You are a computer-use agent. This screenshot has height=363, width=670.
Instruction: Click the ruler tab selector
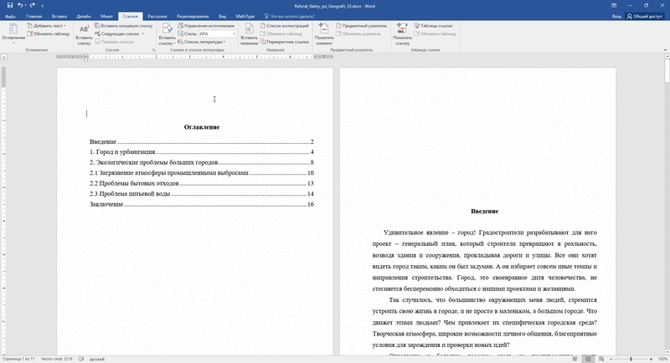point(4,57)
